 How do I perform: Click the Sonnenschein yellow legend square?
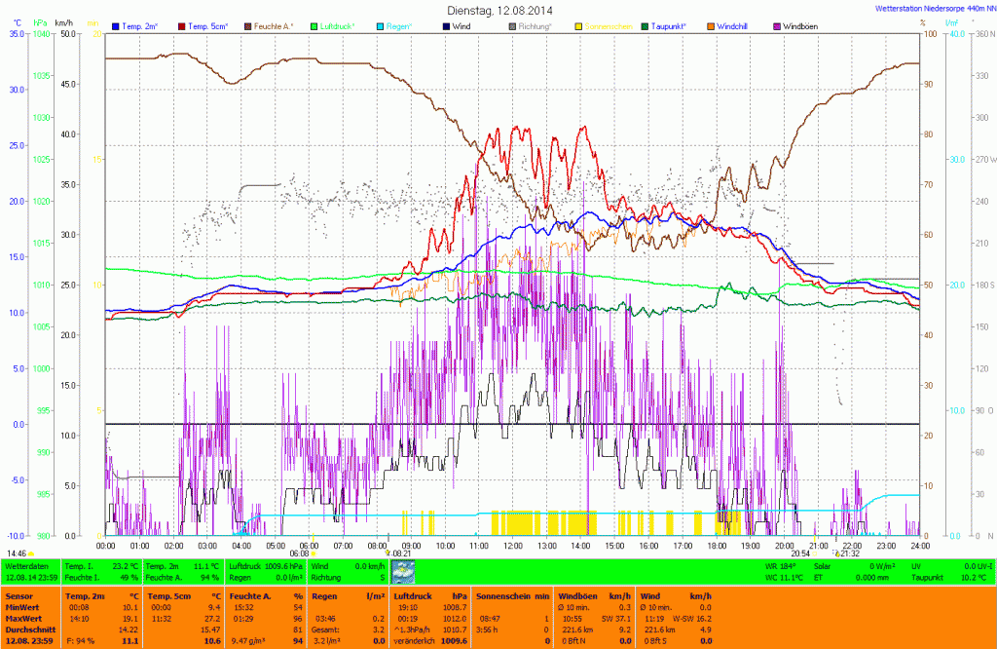click(x=577, y=25)
